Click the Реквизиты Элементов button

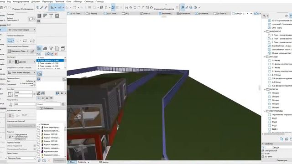pos(164,9)
